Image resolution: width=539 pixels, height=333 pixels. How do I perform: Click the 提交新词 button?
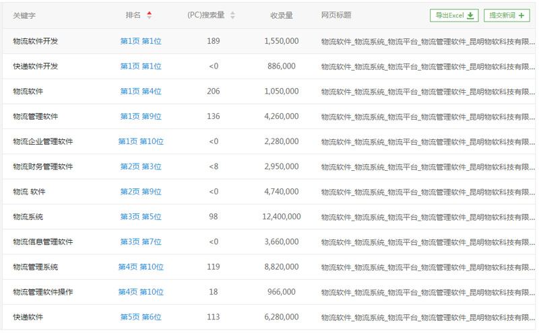coord(506,15)
